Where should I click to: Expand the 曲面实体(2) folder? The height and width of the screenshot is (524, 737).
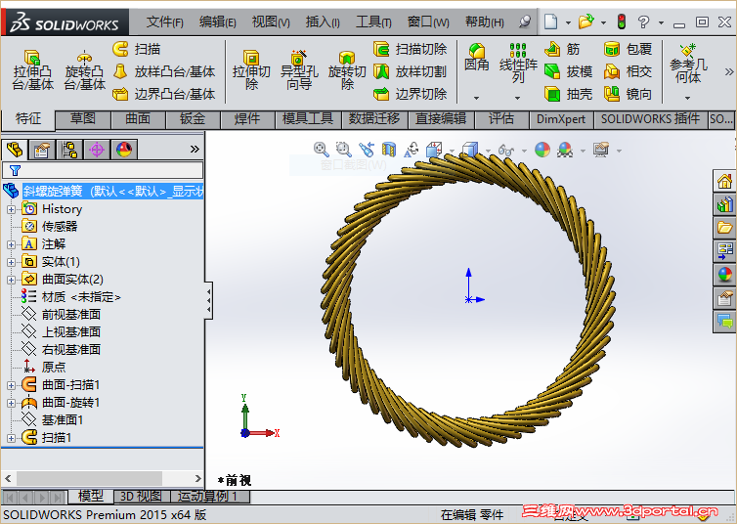[11, 280]
